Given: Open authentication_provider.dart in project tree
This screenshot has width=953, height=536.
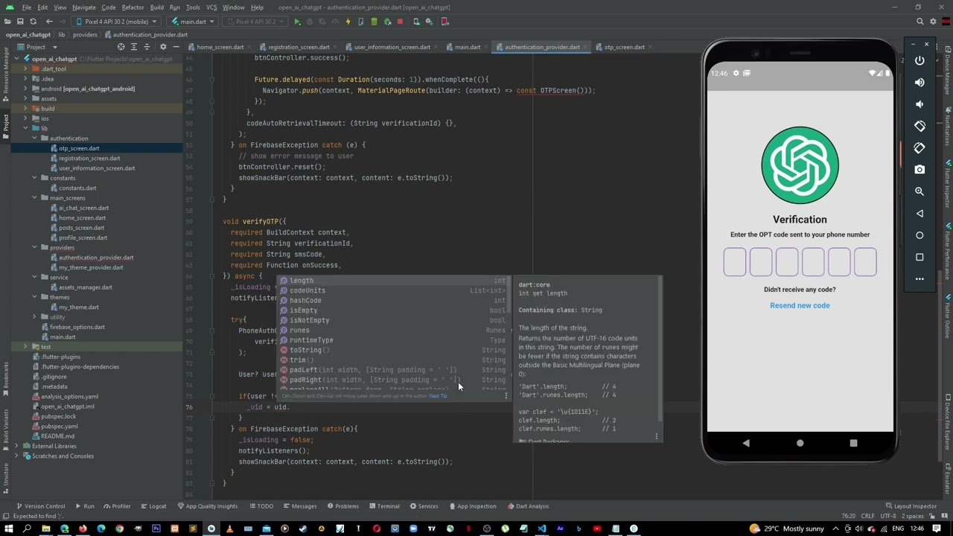Looking at the screenshot, I should [96, 258].
